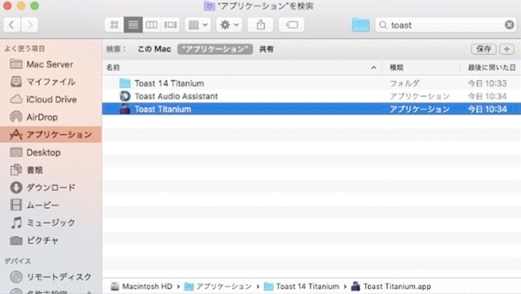Click the Pictures camera icon

[16, 240]
